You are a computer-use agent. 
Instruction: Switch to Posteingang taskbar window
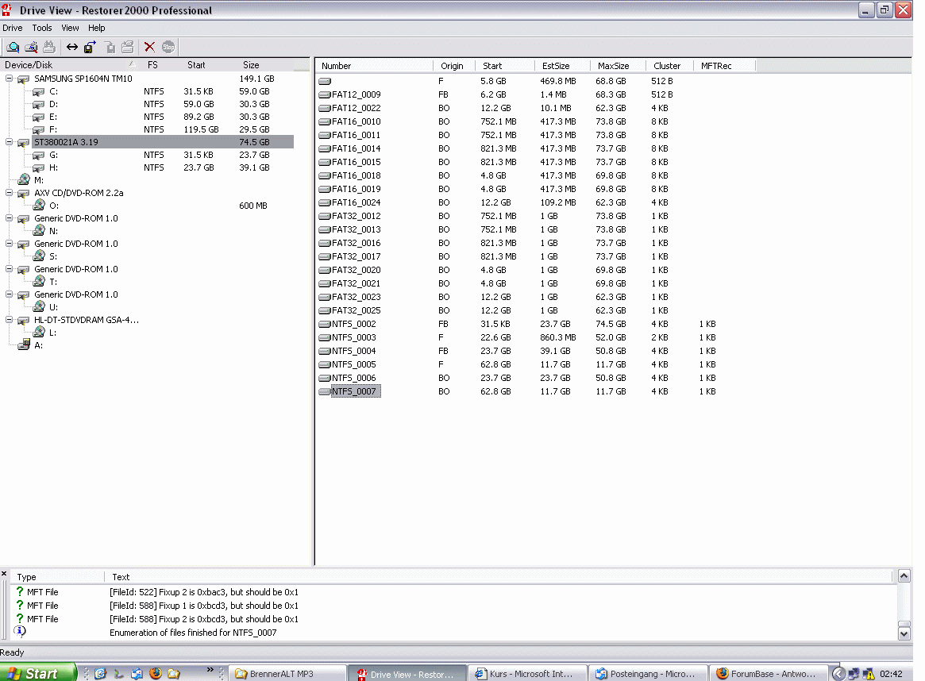[x=649, y=673]
